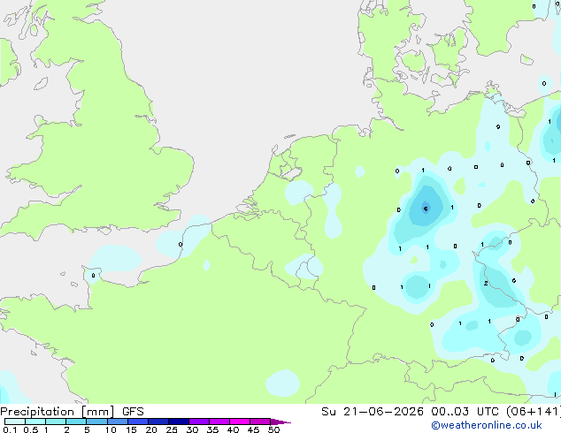Click the 0.1–0.5 mm legend color swatch
This screenshot has width=561, height=433.
tap(15, 422)
